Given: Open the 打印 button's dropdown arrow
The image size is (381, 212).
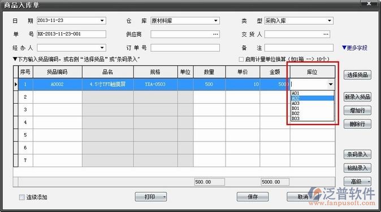Looking at the screenshot, I should 164,197.
